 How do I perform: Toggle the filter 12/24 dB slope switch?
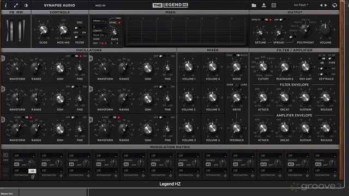[x=322, y=59]
